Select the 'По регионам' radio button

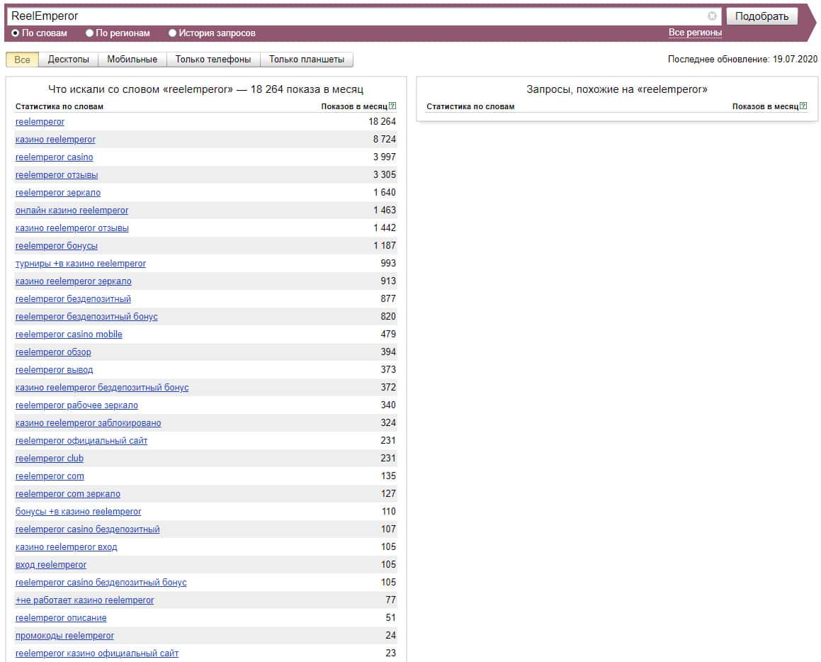pyautogui.click(x=89, y=33)
